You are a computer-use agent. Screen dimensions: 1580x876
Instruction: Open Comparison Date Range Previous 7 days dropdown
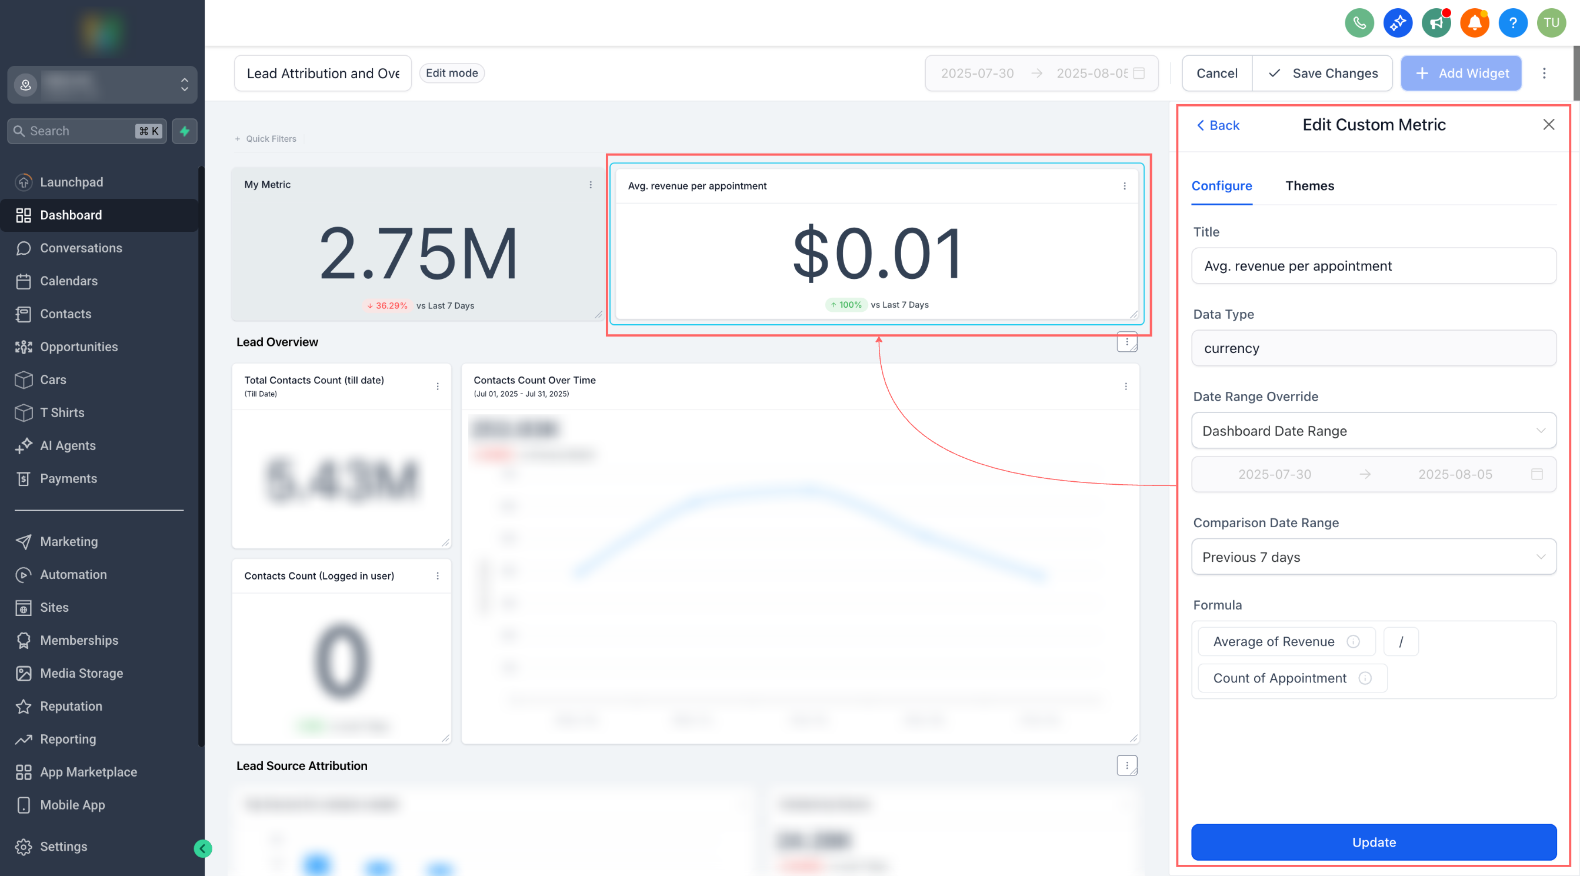[x=1374, y=557]
